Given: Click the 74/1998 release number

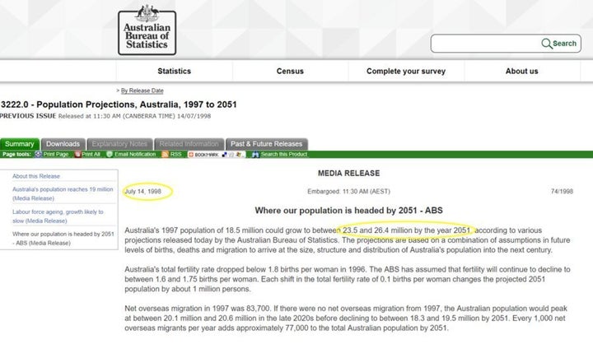Looking at the screenshot, I should pyautogui.click(x=562, y=191).
